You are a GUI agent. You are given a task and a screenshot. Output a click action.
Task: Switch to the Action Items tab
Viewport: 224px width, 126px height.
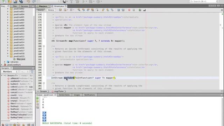pos(64,95)
